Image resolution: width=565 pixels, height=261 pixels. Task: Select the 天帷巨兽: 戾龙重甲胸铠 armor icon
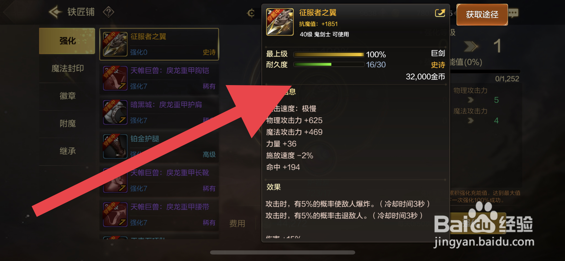coord(115,78)
